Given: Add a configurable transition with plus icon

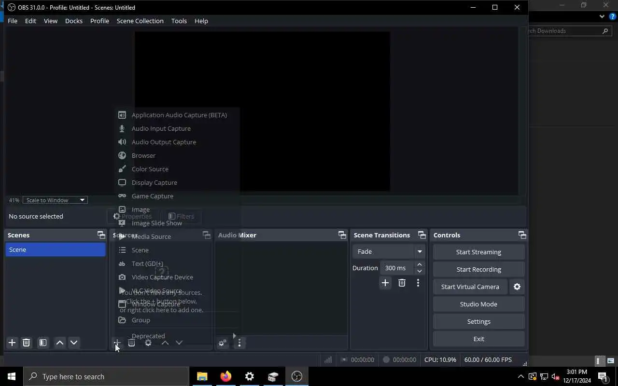Looking at the screenshot, I should tap(385, 283).
